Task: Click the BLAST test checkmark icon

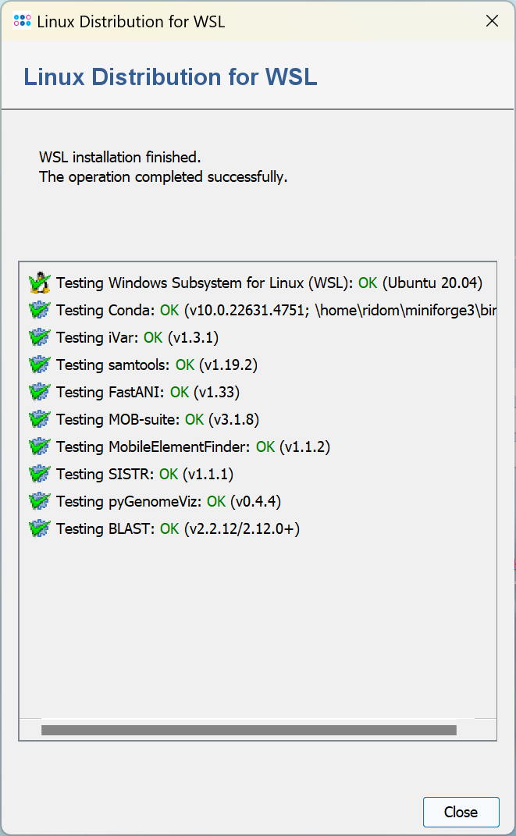Action: [39, 528]
